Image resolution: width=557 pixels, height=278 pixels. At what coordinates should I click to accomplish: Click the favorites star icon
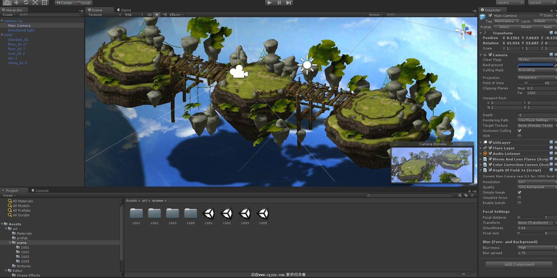click(472, 195)
